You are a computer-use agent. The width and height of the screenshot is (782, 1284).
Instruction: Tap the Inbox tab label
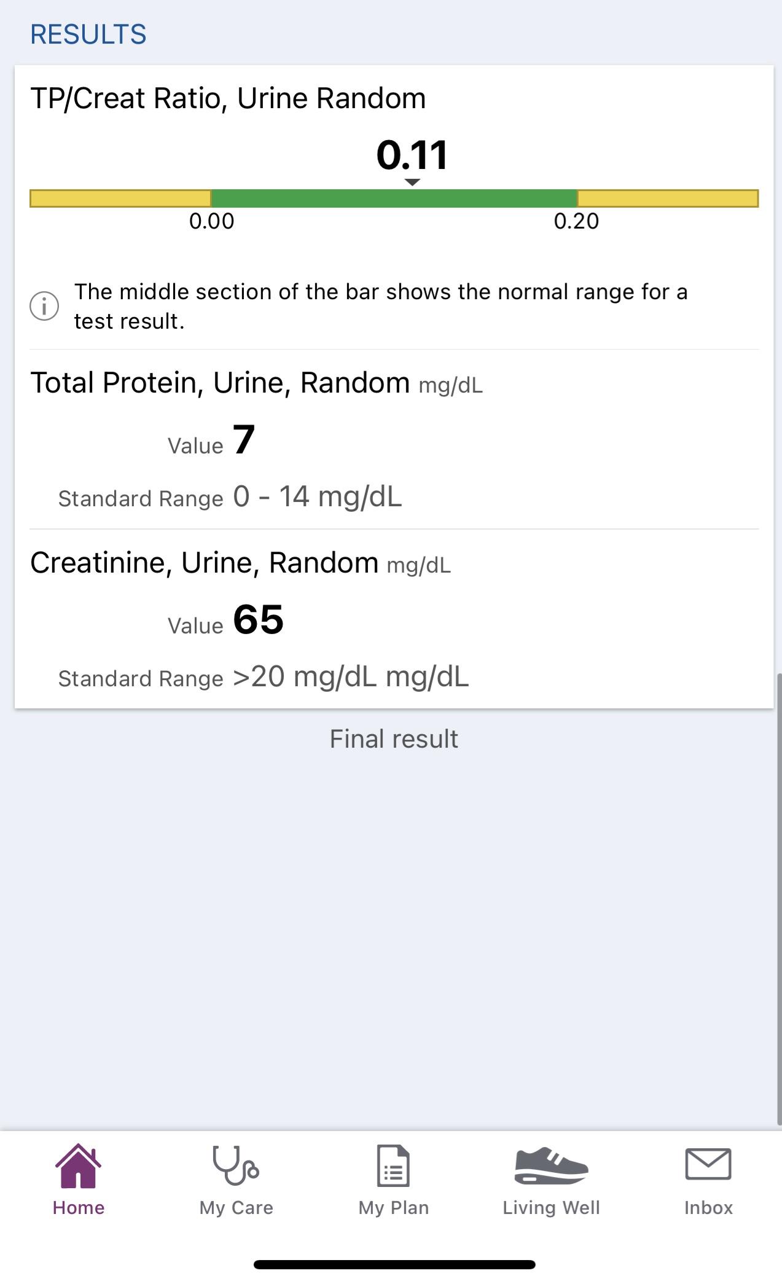(708, 1208)
